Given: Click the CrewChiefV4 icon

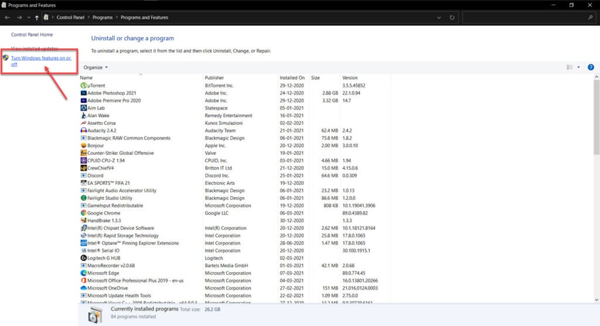Looking at the screenshot, I should (83, 168).
